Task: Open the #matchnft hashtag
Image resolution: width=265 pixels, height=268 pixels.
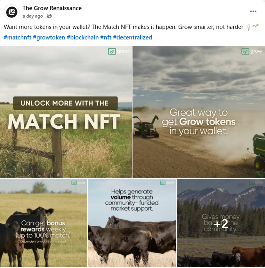Action: pos(18,38)
